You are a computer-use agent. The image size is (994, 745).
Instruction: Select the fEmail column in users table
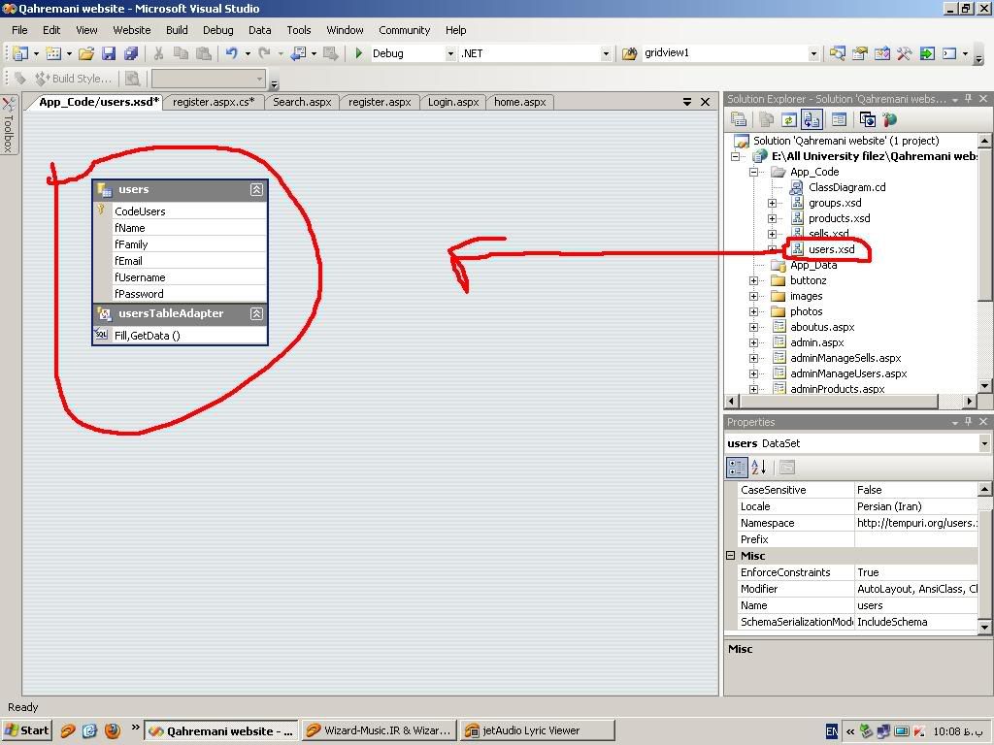point(129,261)
